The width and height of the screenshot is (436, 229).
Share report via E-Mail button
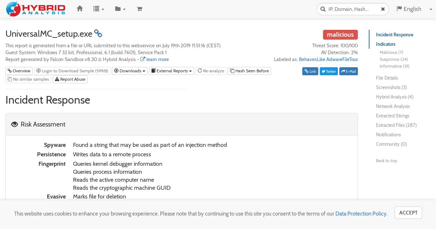pyautogui.click(x=348, y=71)
